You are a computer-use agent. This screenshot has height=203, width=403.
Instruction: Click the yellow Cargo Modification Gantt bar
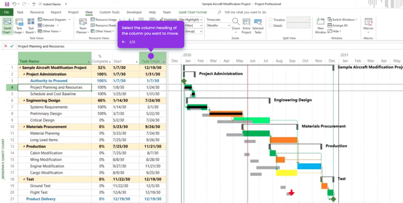pos(286,173)
